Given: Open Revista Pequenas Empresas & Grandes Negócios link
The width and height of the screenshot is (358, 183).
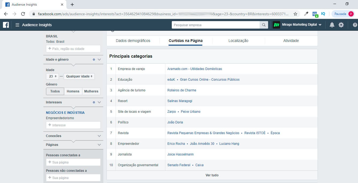Looking at the screenshot, I should pos(203,133).
